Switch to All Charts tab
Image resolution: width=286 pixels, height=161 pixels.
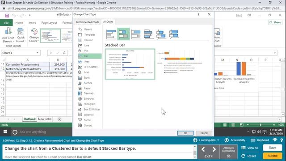(108, 22)
